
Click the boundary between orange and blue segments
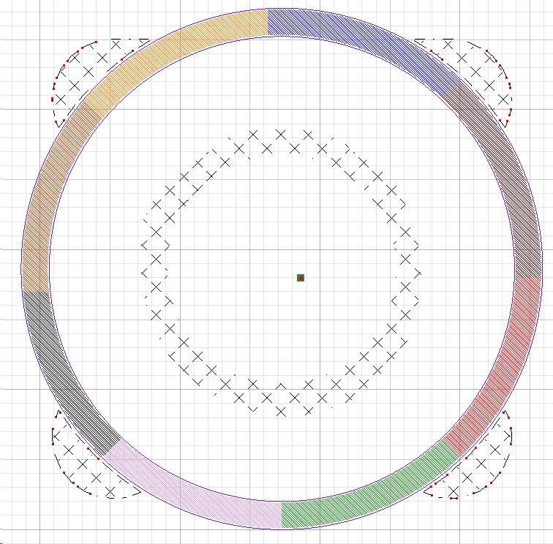[268, 23]
